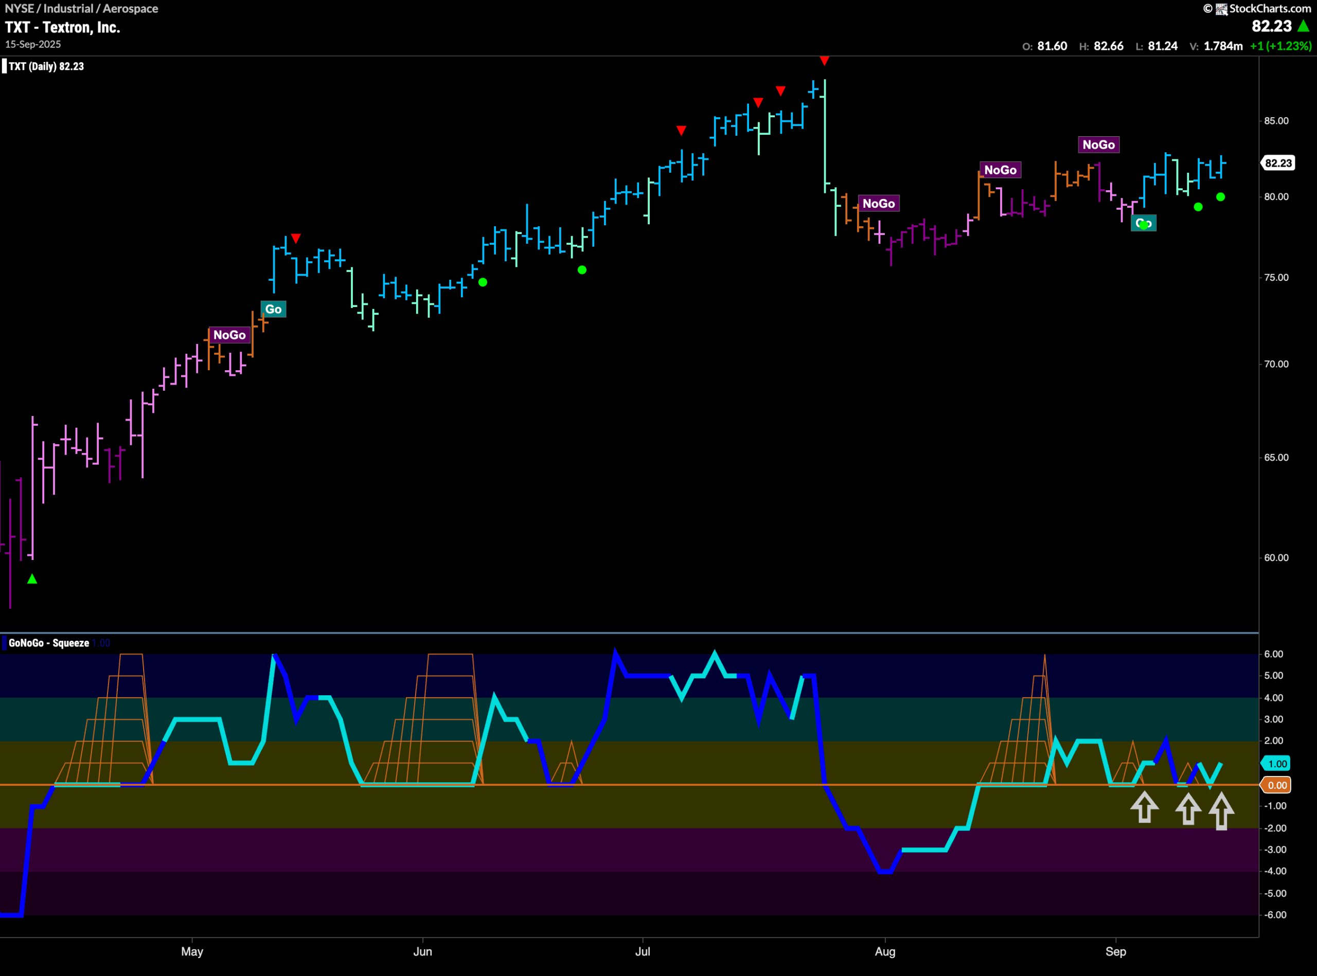Click the rightmost green dot near 80.00
The height and width of the screenshot is (976, 1317).
pos(1221,197)
